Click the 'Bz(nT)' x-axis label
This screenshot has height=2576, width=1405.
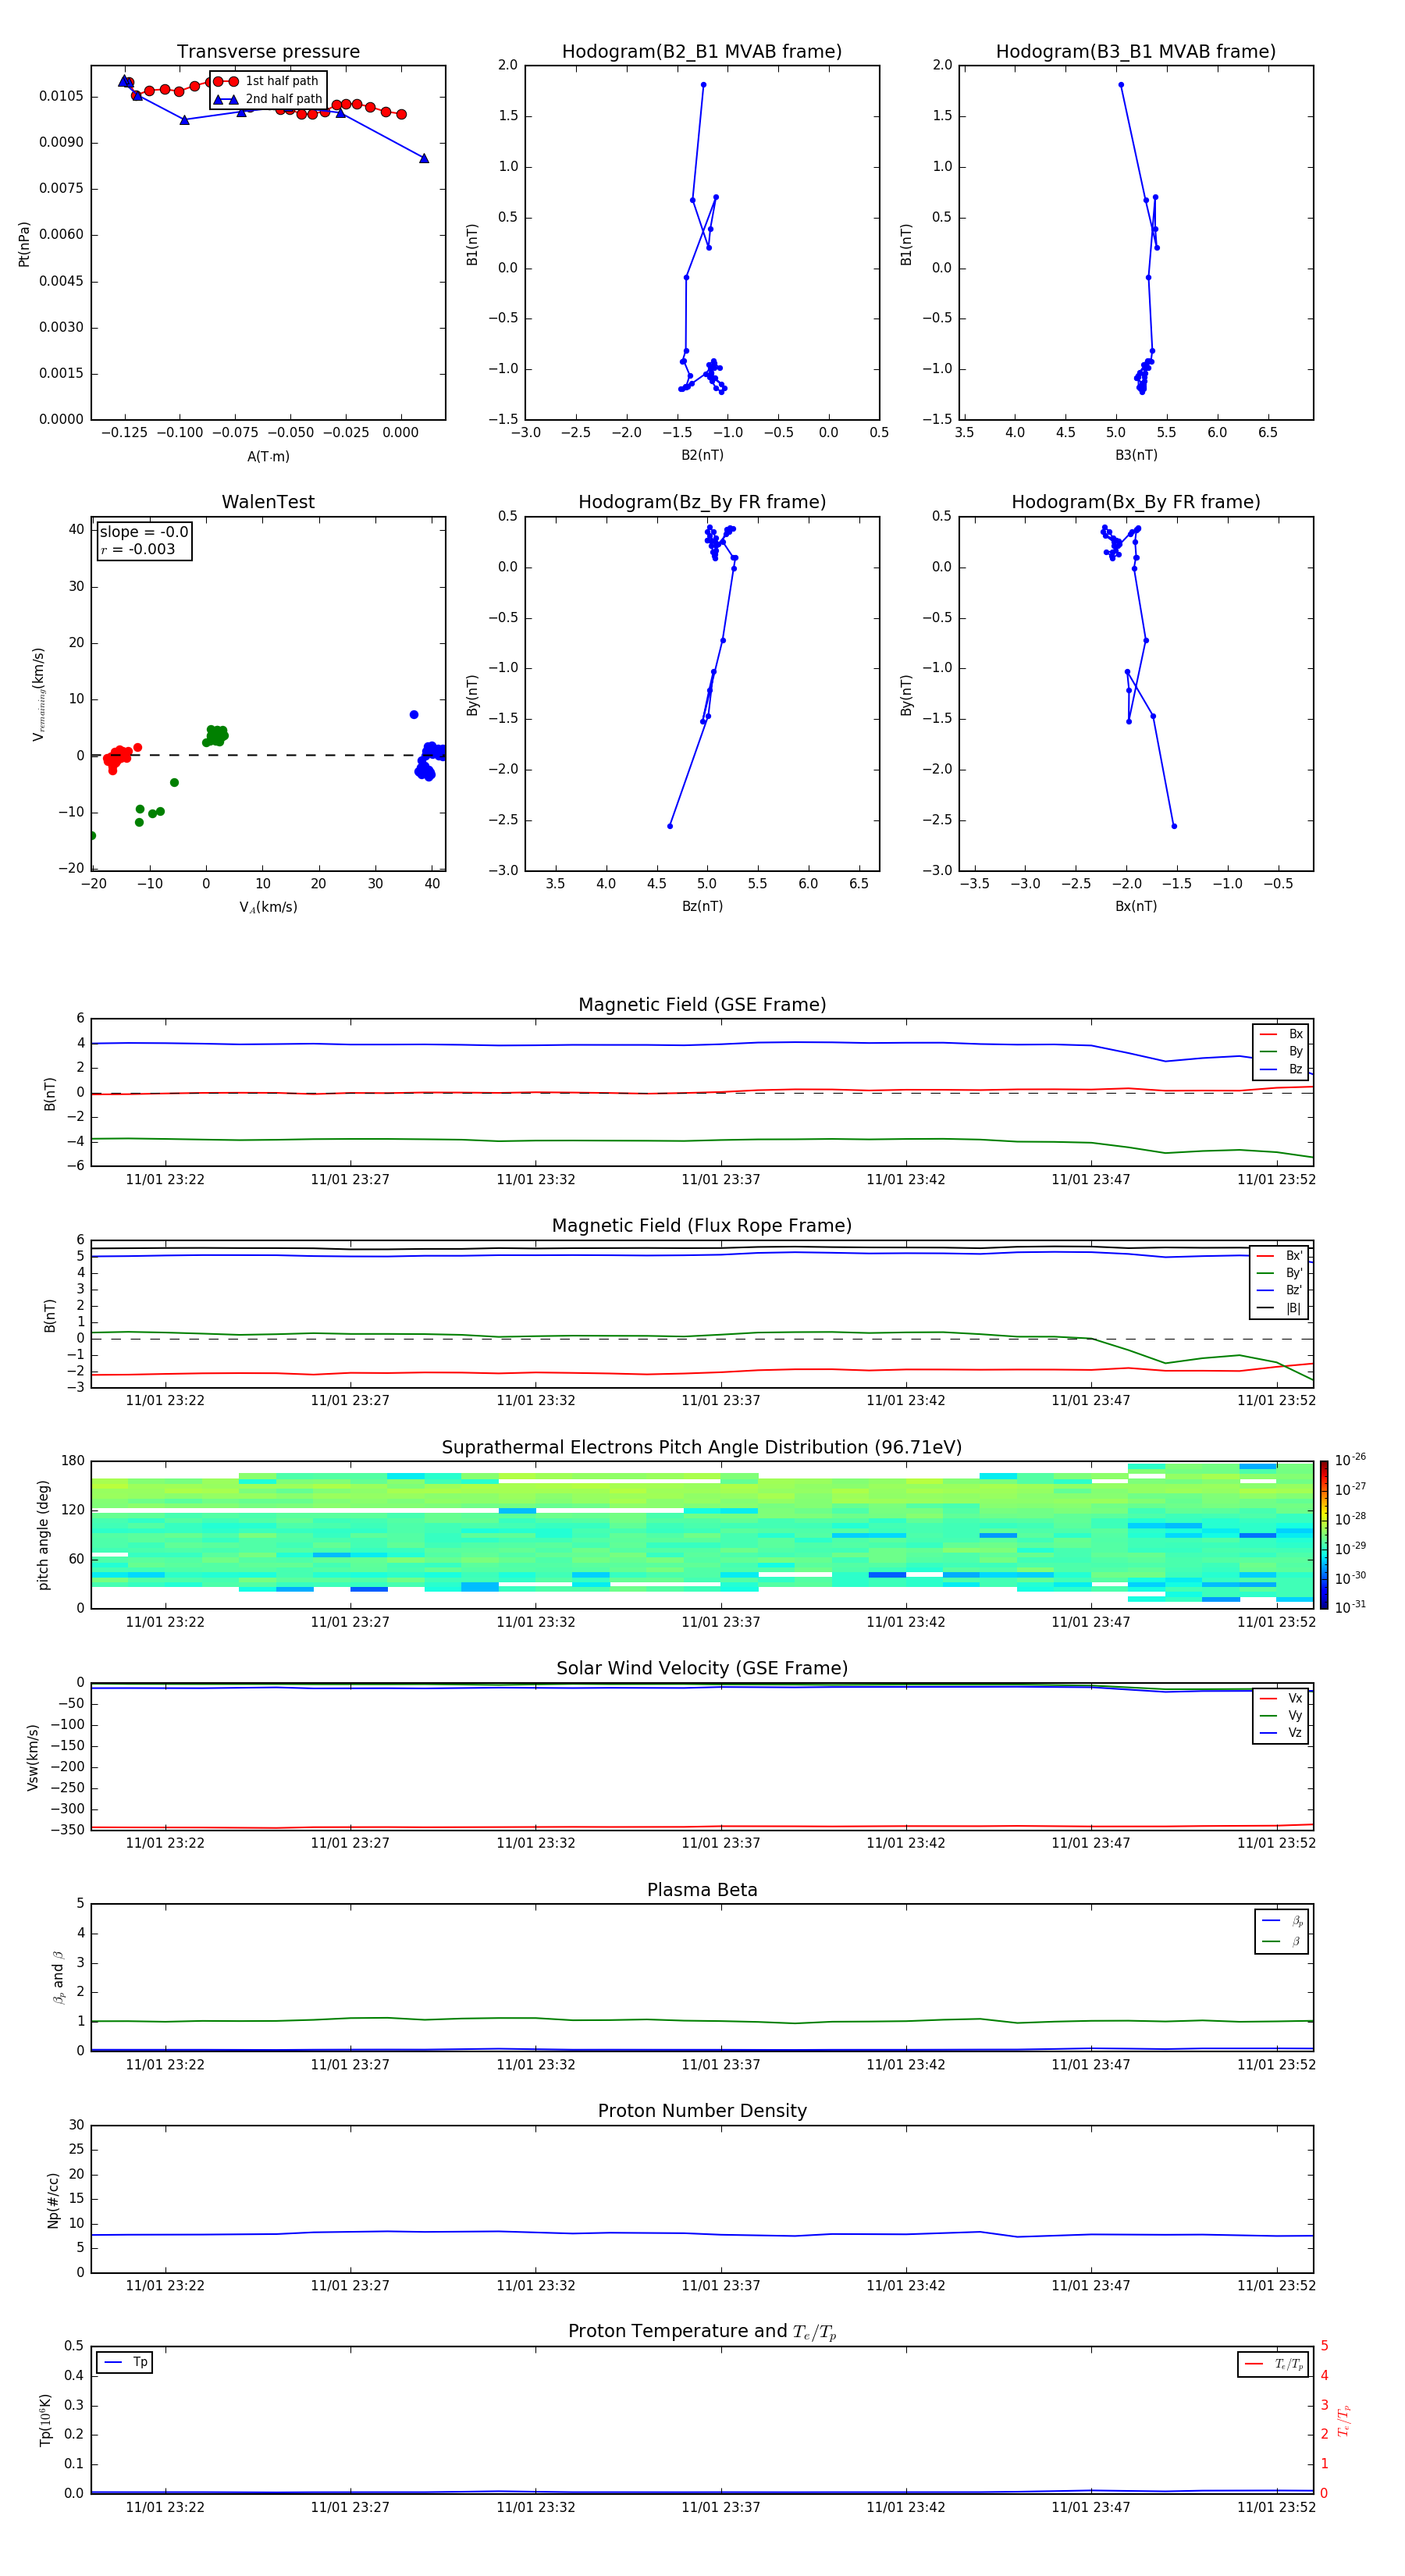pos(702,906)
